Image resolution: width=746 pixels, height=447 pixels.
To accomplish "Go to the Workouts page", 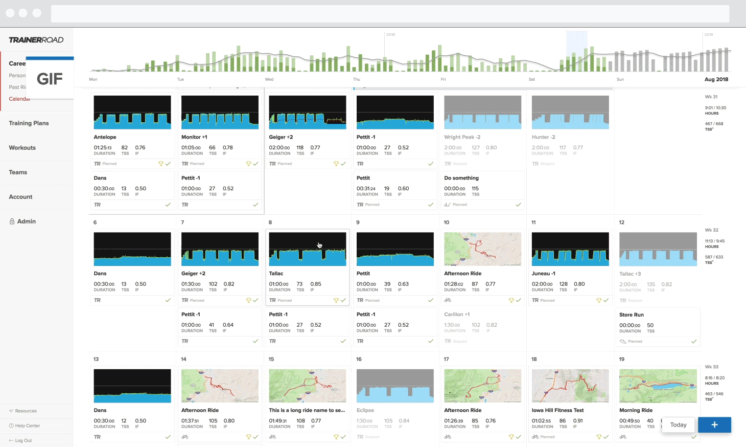I will point(22,148).
